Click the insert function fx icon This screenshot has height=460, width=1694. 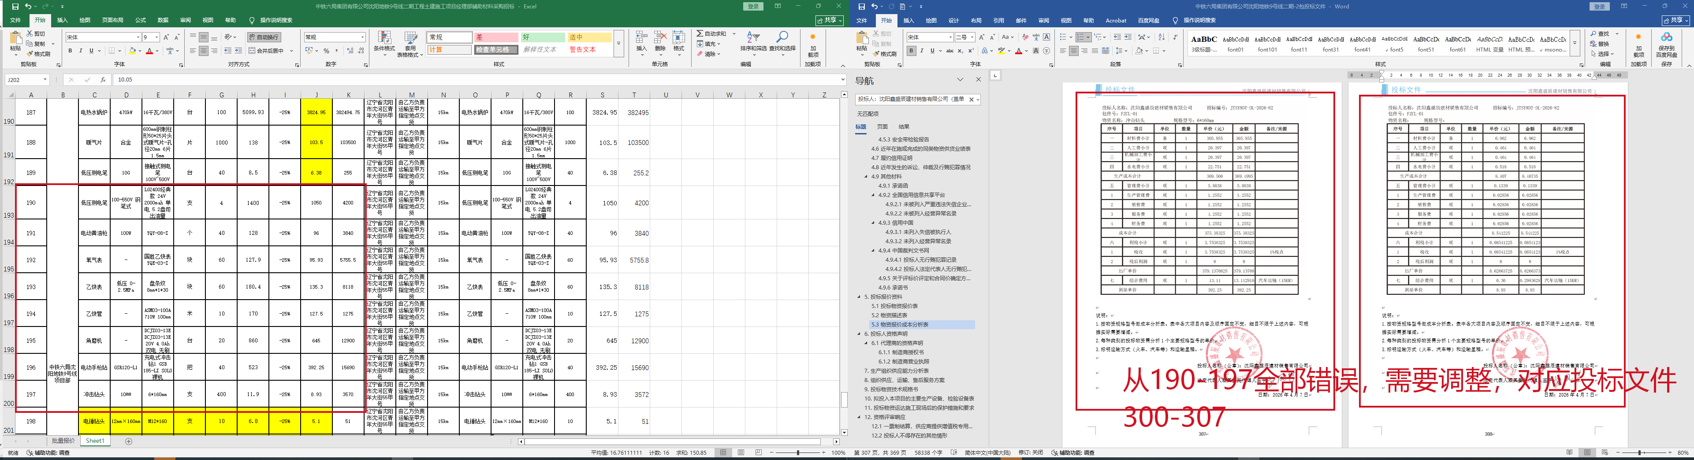coord(103,79)
